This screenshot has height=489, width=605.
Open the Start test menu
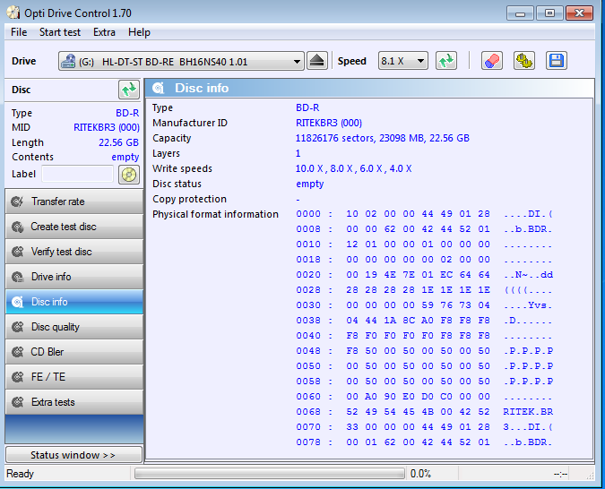60,32
